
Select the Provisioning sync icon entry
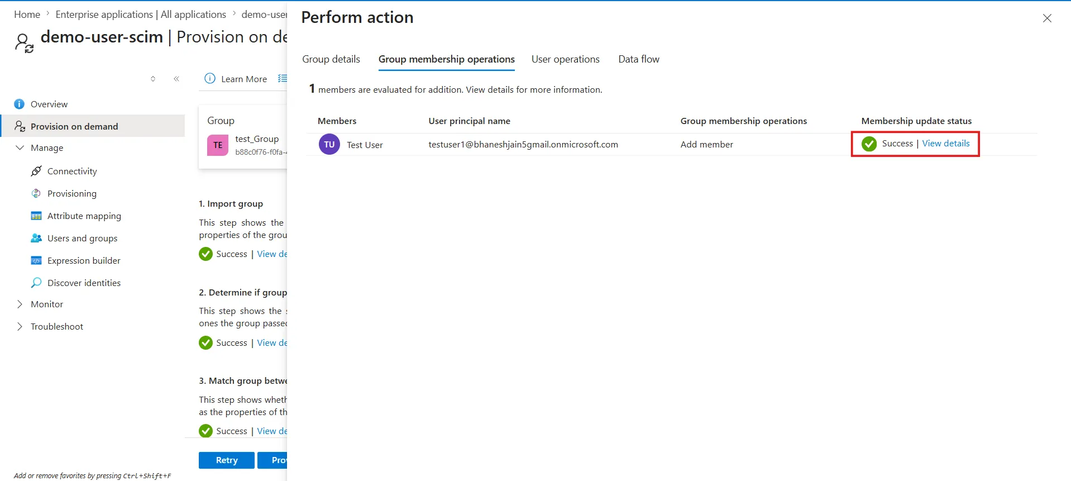tap(36, 193)
